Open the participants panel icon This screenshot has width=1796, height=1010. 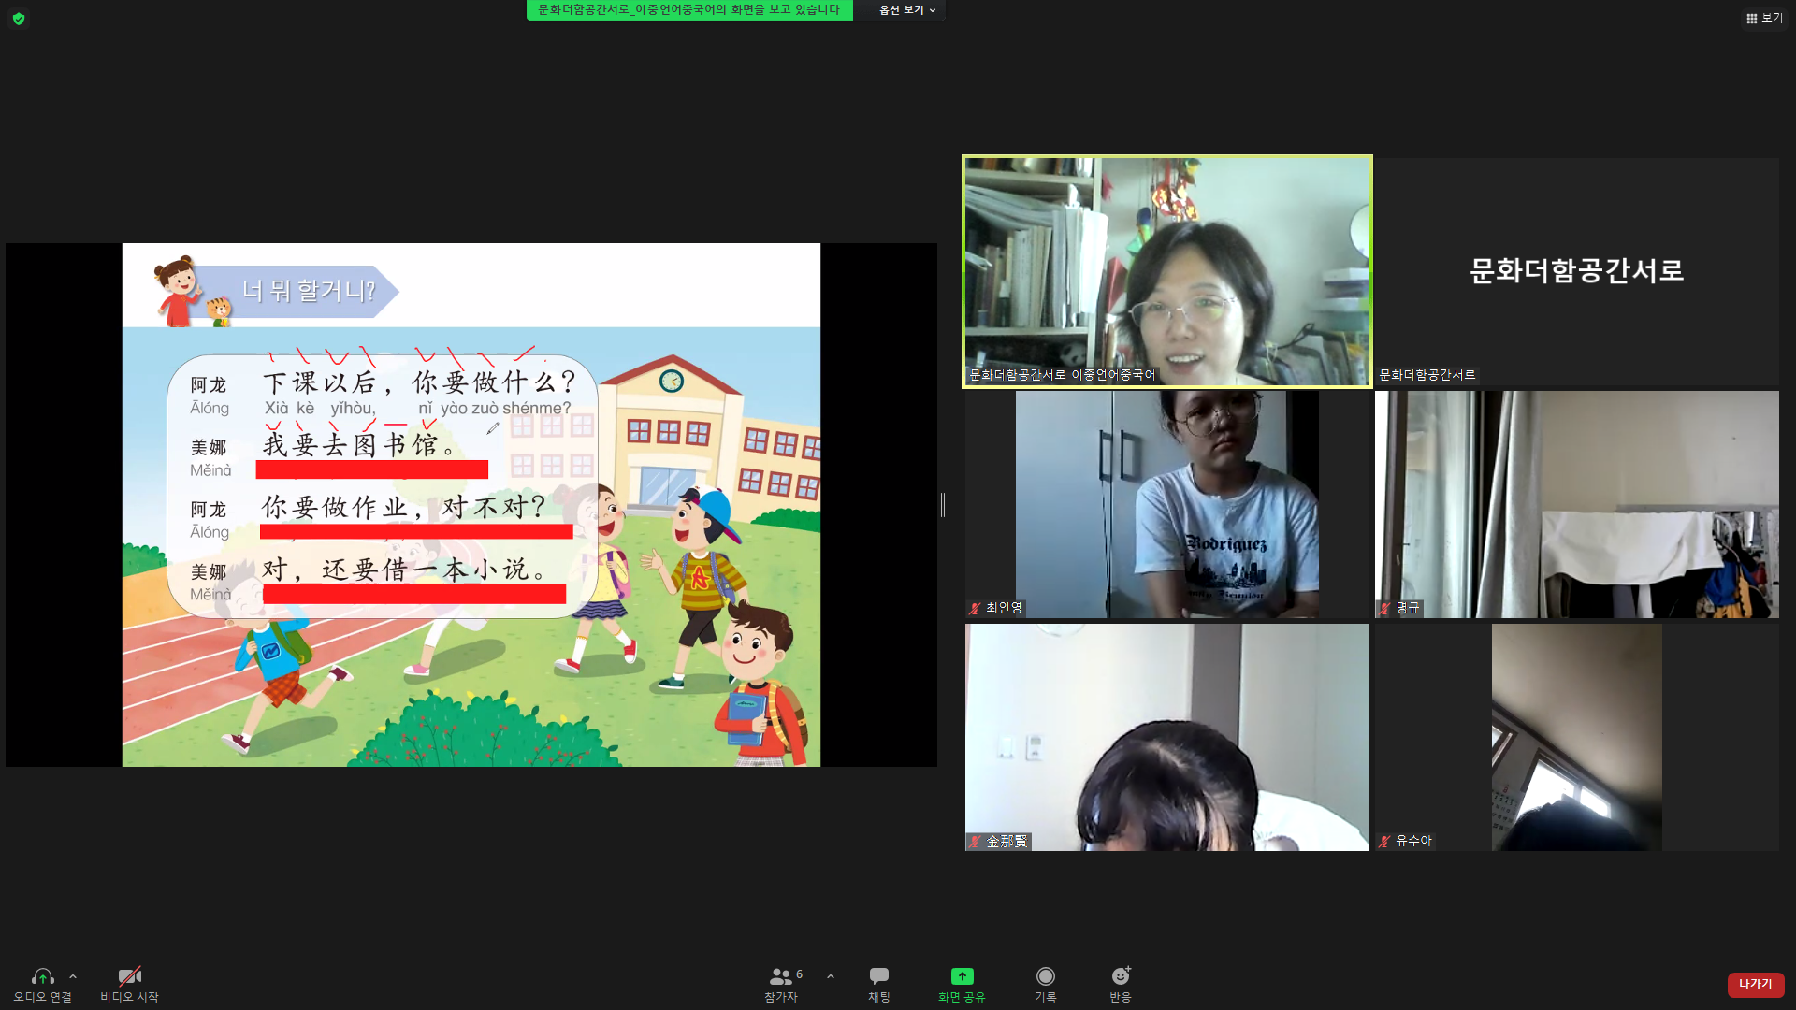click(779, 976)
